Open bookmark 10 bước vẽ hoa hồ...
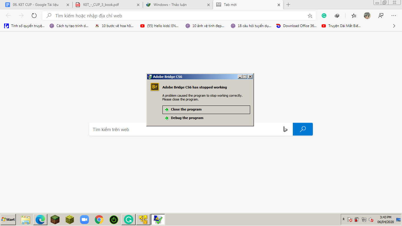Viewport: 402px width, 226px height. click(114, 26)
